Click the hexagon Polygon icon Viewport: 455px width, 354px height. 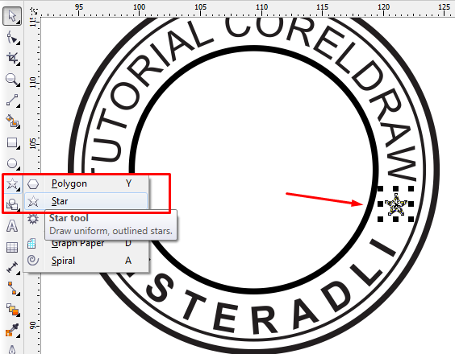click(33, 183)
